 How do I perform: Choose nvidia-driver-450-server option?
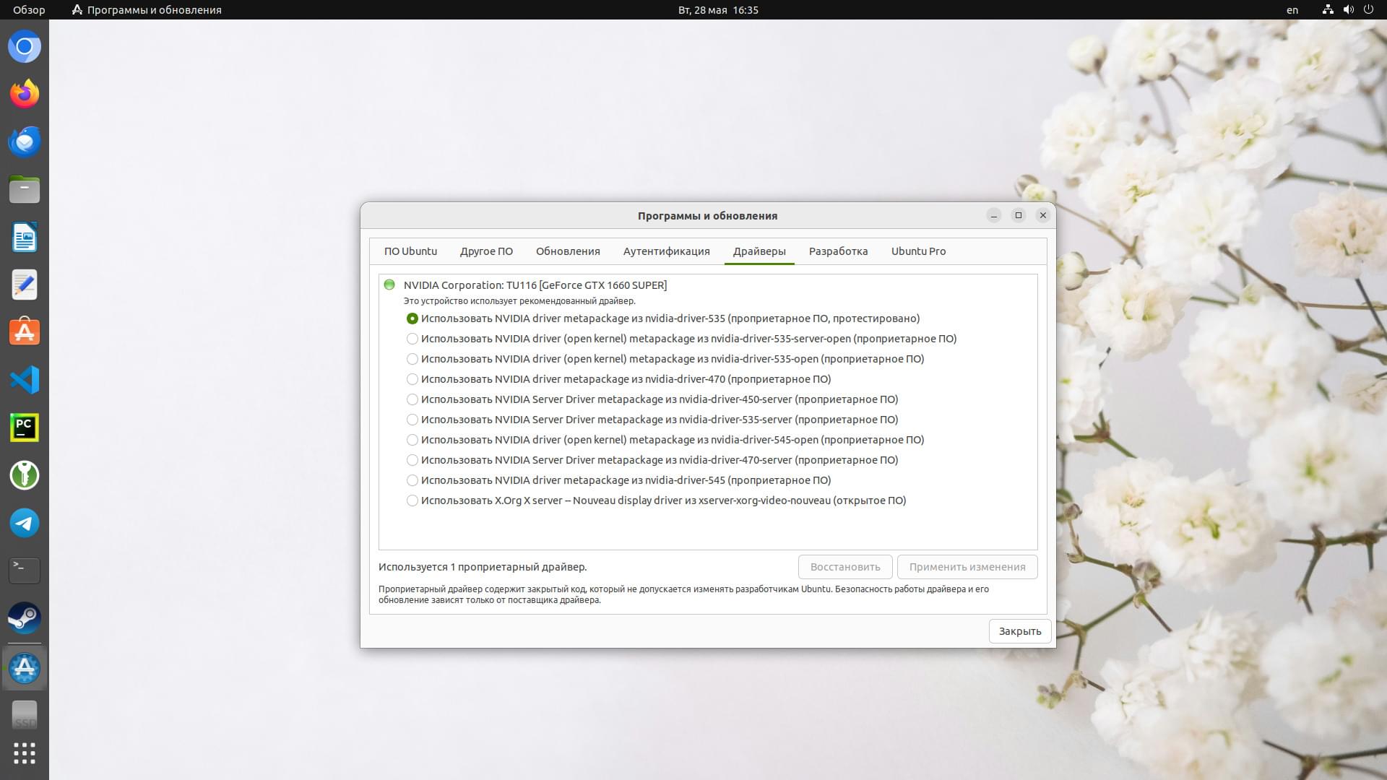652,399
